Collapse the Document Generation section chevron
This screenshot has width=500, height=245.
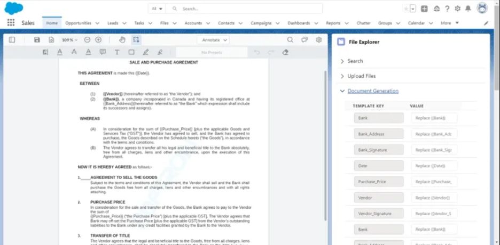(342, 91)
